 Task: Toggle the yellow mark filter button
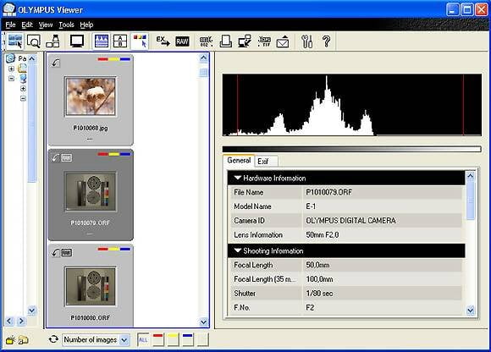click(173, 339)
